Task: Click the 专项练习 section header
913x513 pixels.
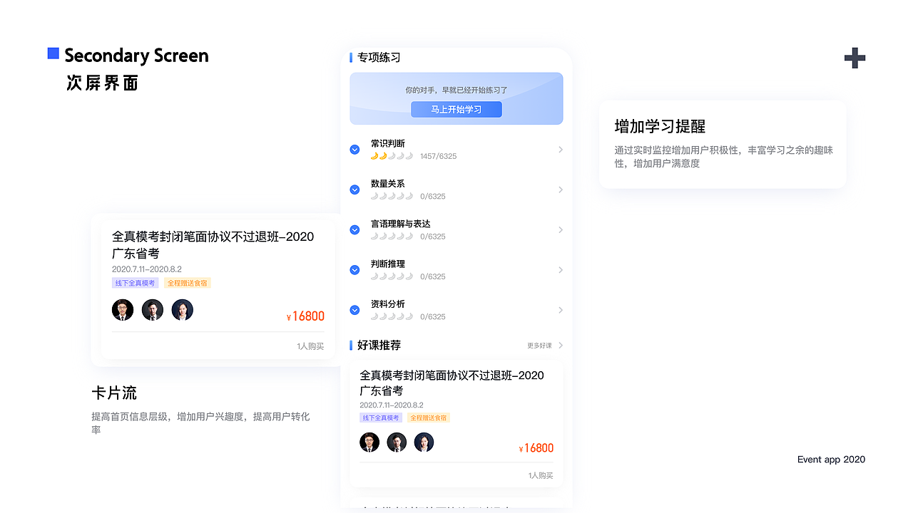Action: click(379, 58)
